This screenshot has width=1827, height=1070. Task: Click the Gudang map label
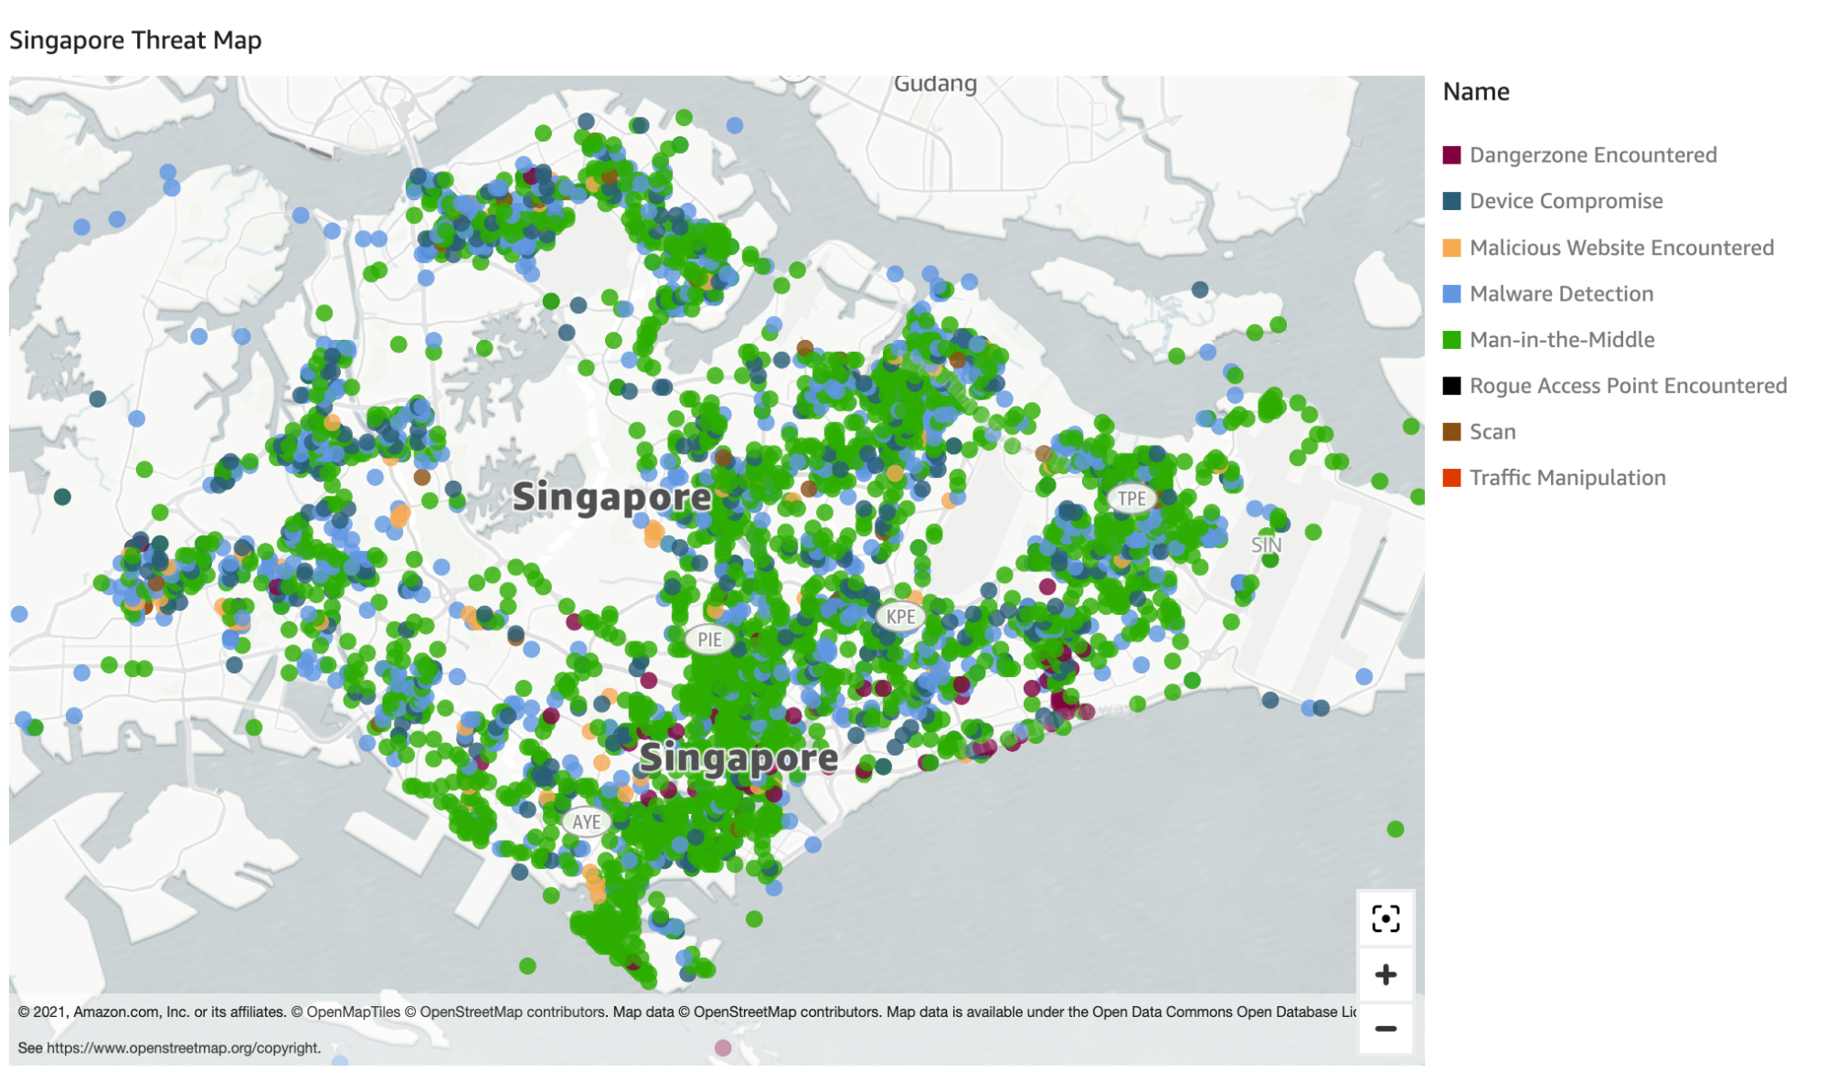tap(935, 83)
